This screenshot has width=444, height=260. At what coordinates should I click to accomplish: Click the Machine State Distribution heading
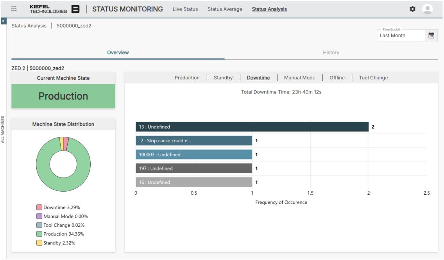click(63, 124)
